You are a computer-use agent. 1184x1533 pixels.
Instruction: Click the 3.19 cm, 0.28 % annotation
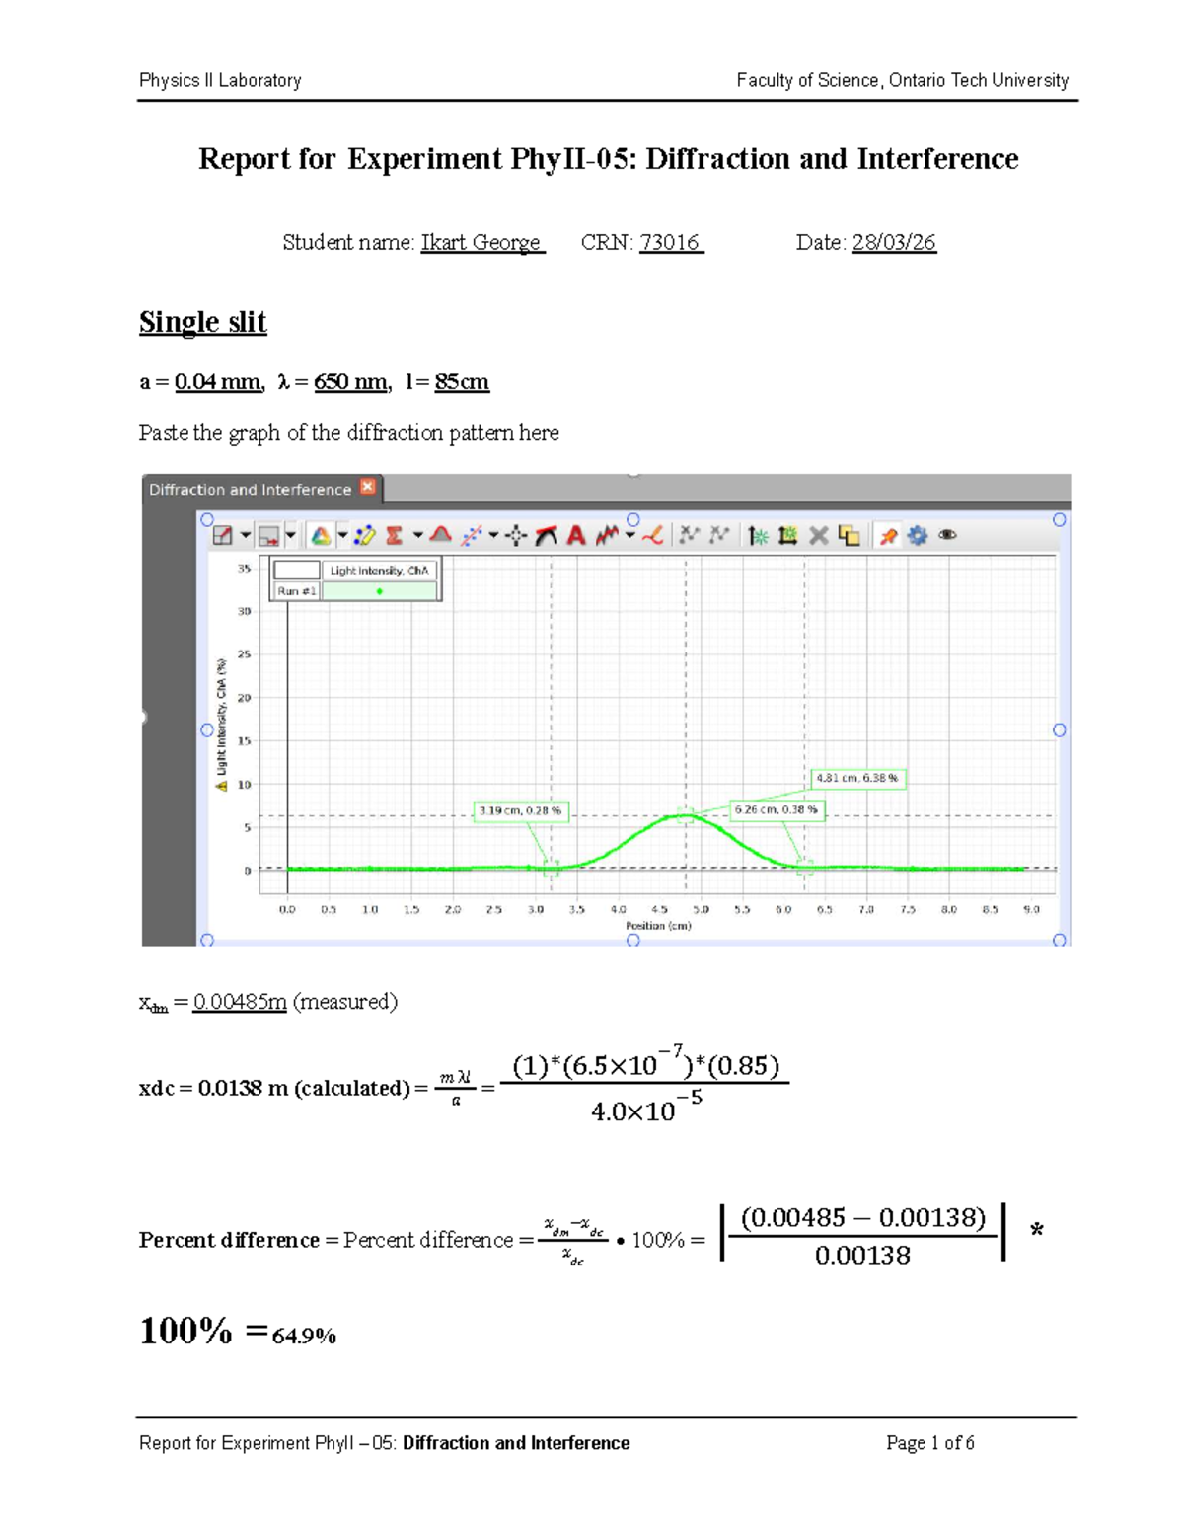click(x=520, y=811)
